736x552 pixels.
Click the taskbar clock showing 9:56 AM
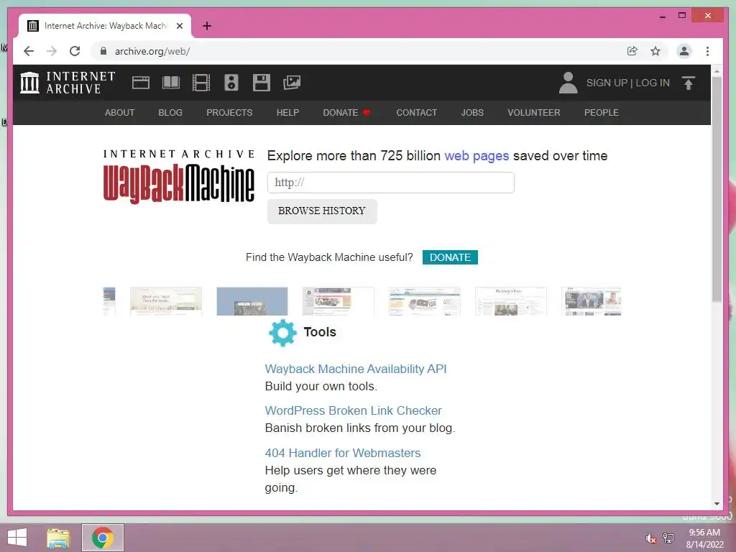pyautogui.click(x=704, y=538)
